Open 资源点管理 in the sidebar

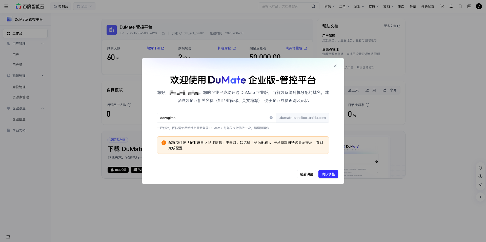point(21,97)
